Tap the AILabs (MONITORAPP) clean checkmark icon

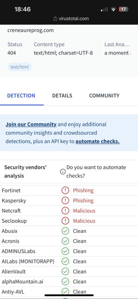(x=65, y=261)
